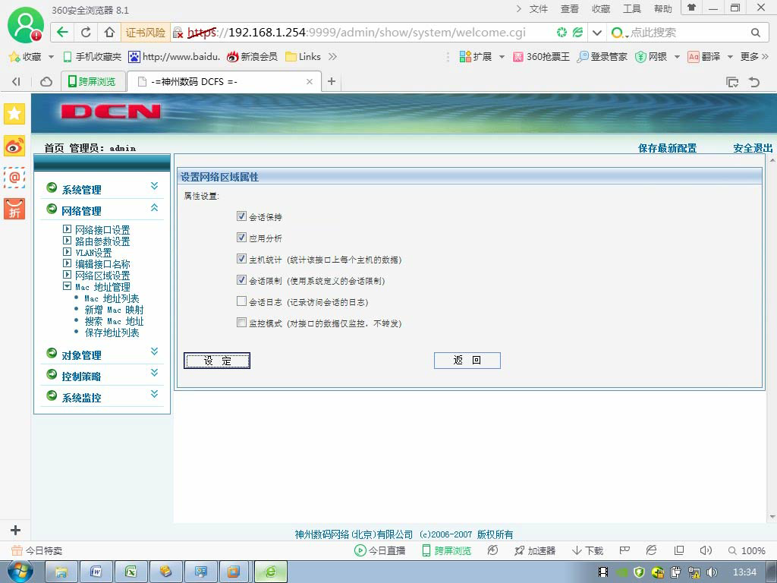The height and width of the screenshot is (583, 777).
Task: Open a new tab with plus button
Action: [332, 81]
